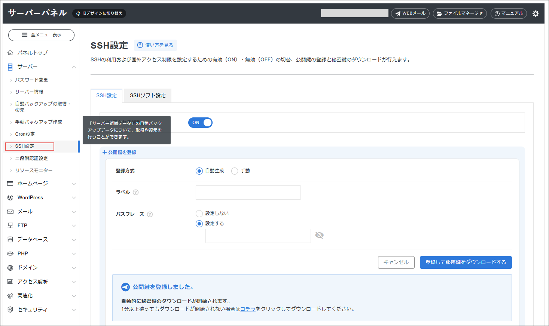The height and width of the screenshot is (326, 549).
Task: Click the ドメイン globe icon
Action: click(10, 268)
